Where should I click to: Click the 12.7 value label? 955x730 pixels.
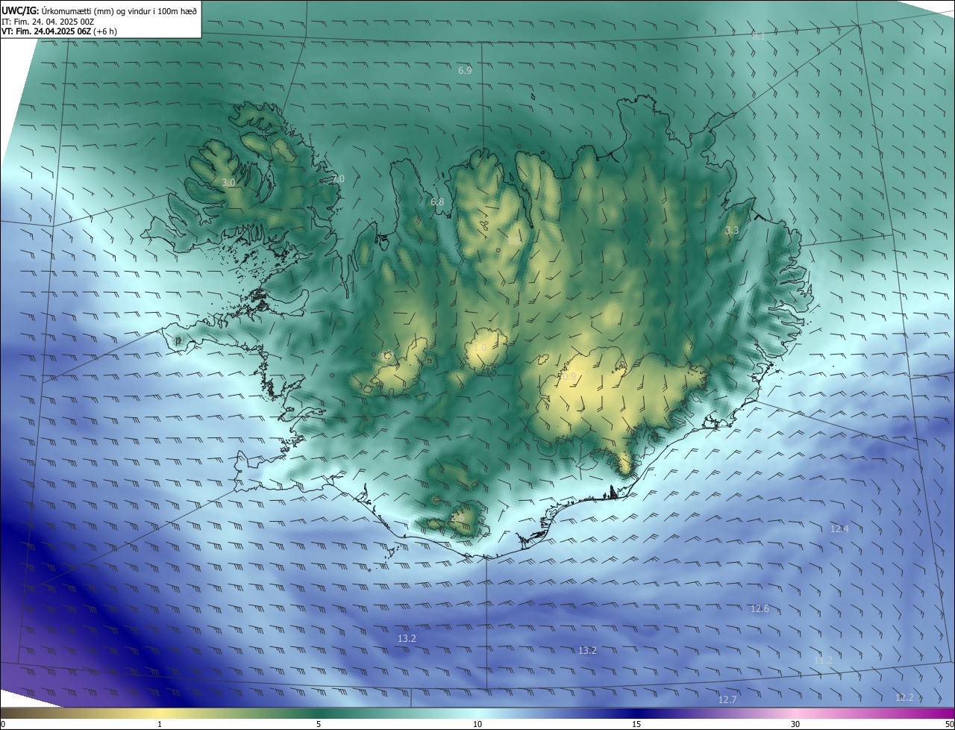(x=727, y=699)
